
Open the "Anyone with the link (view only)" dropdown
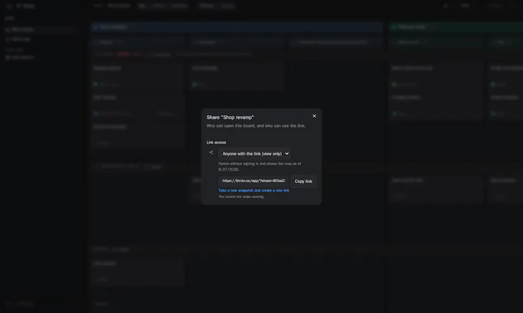pyautogui.click(x=254, y=154)
